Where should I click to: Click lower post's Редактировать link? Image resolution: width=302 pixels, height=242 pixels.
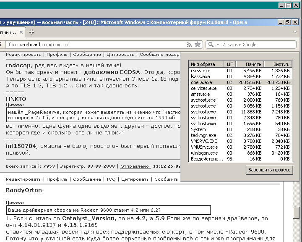(x=23, y=179)
